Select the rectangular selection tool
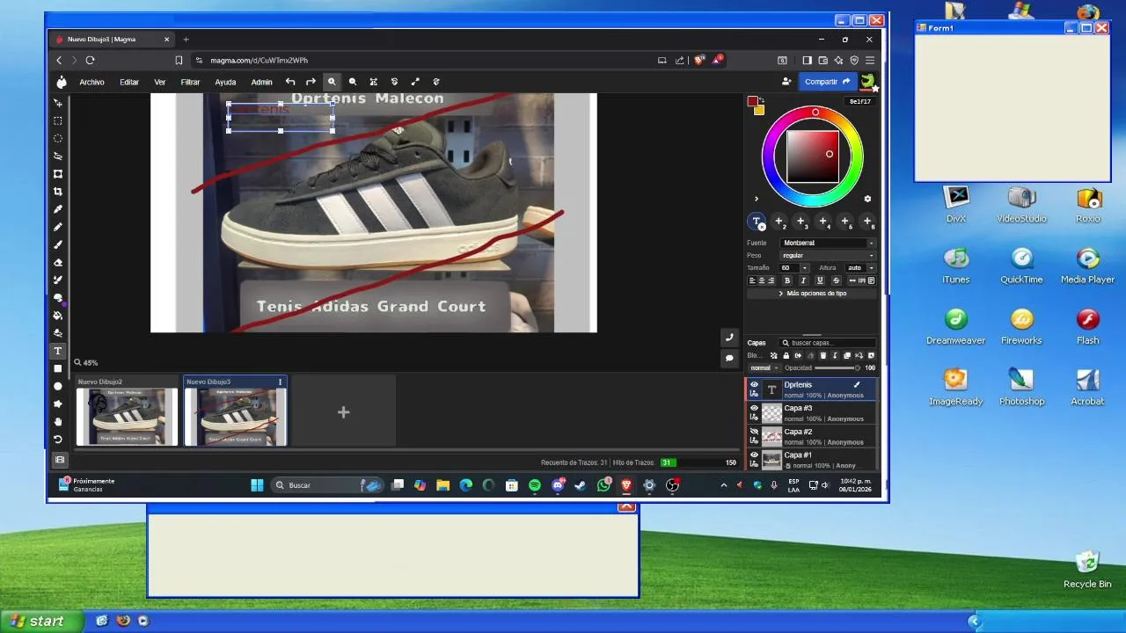 click(58, 120)
